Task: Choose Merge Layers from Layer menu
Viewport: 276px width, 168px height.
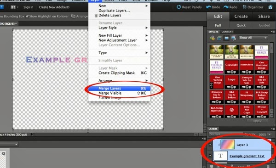Action: [119, 89]
